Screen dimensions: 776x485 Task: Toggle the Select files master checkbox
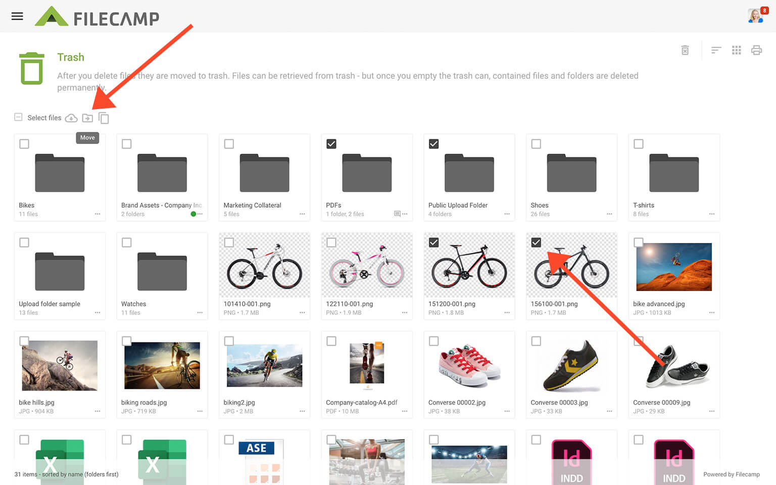(x=18, y=117)
